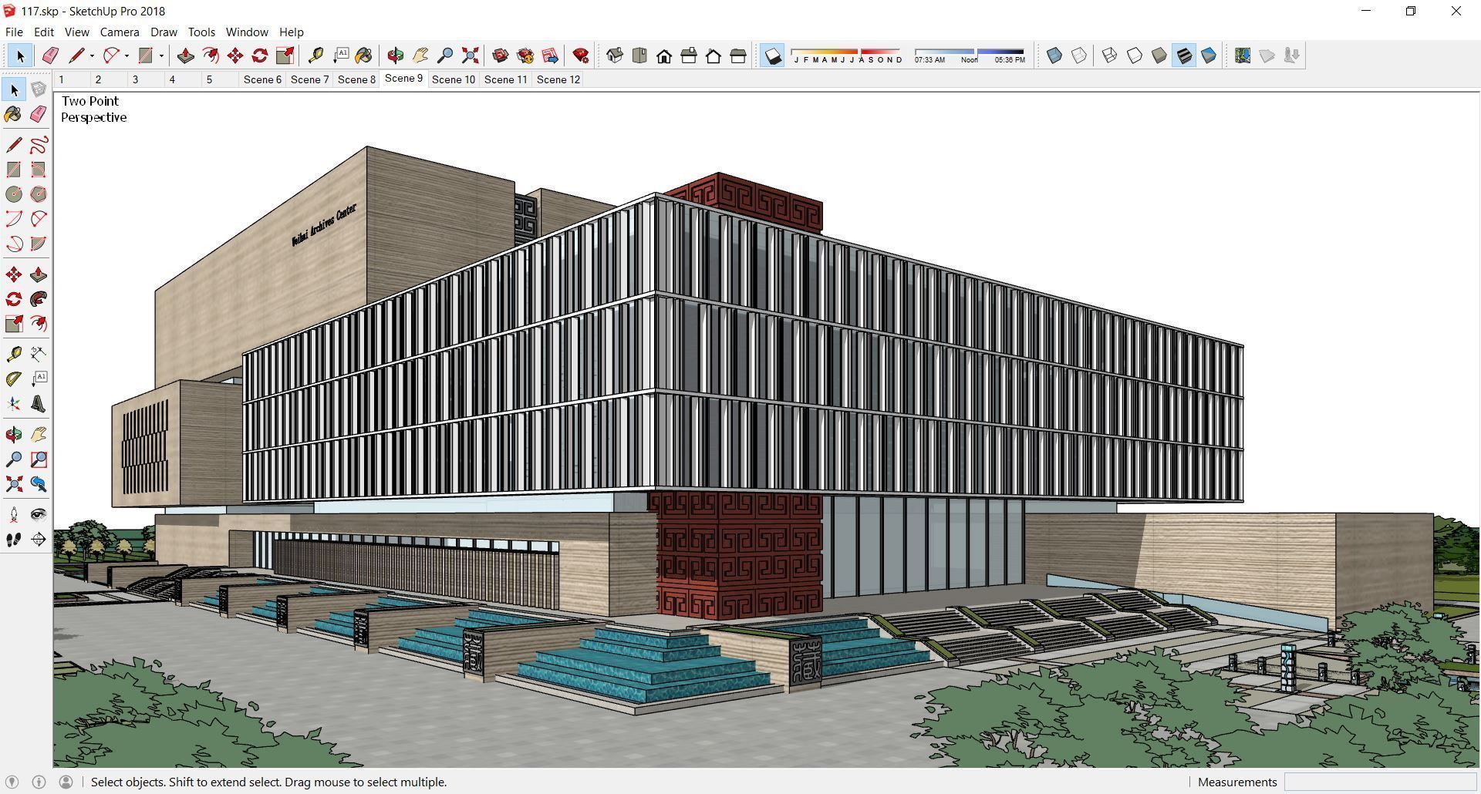Click the Measurements input box
This screenshot has height=794, width=1481.
1380,782
